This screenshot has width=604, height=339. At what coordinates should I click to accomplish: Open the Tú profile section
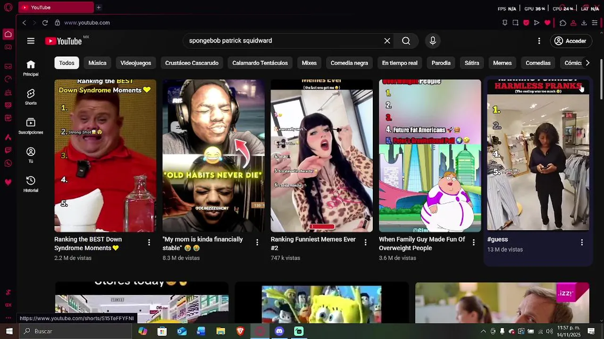[x=31, y=155]
